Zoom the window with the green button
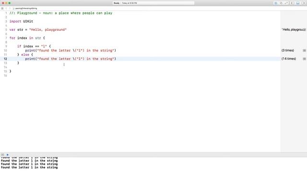The height and width of the screenshot is (173, 307). pyautogui.click(x=10, y=3)
